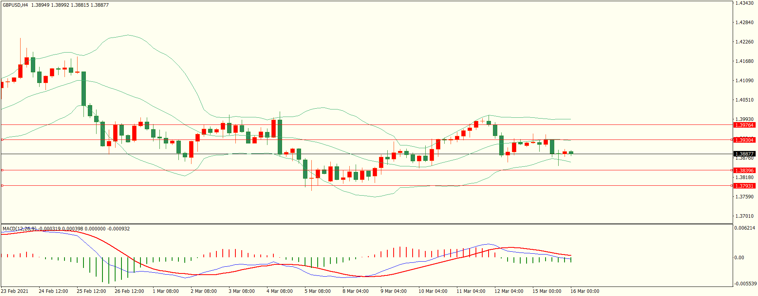Click the 12 Mar 04:00 time label

click(x=509, y=291)
